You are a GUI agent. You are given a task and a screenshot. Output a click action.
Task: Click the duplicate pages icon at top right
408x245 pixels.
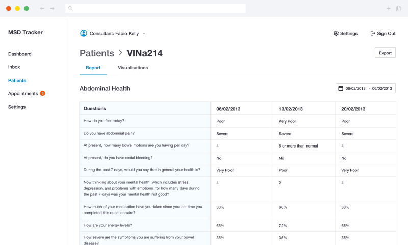click(399, 8)
